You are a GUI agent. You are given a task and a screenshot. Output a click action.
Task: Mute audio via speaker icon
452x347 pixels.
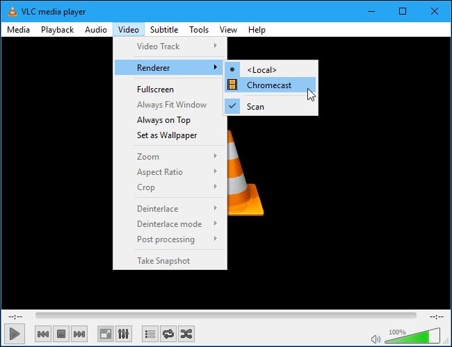click(376, 339)
